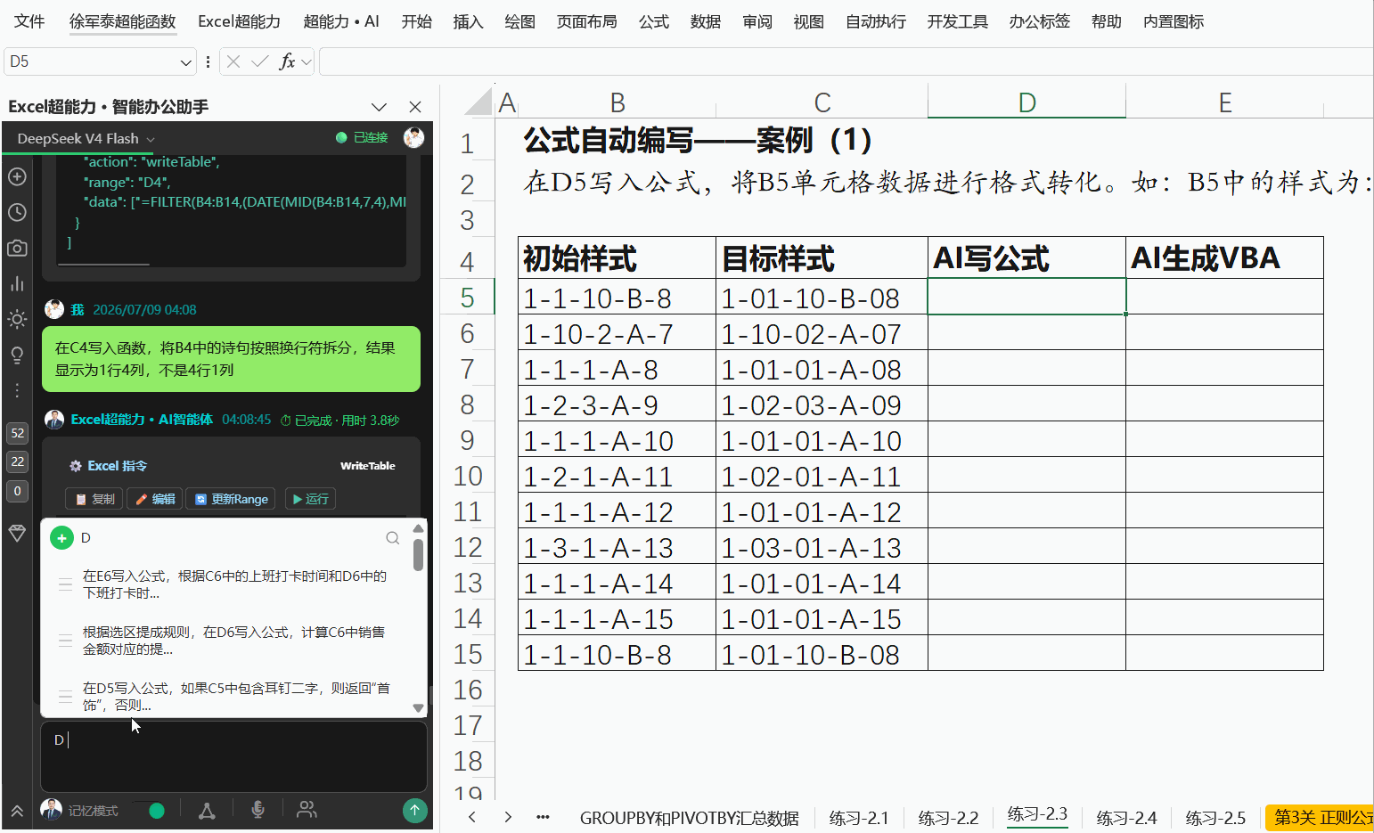Viewport: 1374px width, 833px height.
Task: Click the user avatar at panel top right
Action: pos(413,137)
